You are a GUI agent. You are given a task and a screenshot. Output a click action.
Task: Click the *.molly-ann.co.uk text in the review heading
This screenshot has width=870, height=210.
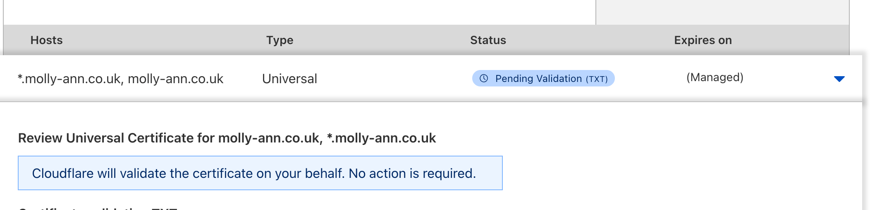(x=381, y=138)
